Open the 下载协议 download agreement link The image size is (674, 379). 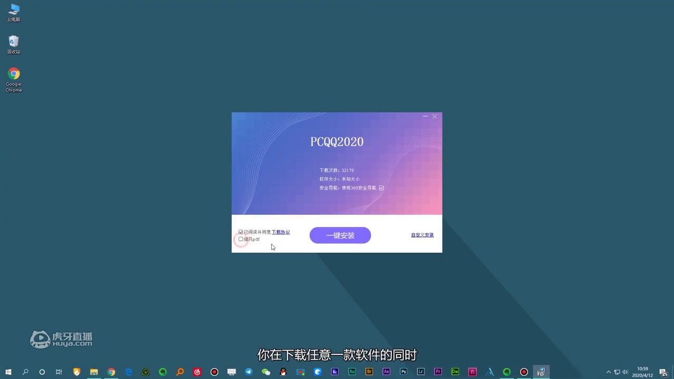[281, 232]
